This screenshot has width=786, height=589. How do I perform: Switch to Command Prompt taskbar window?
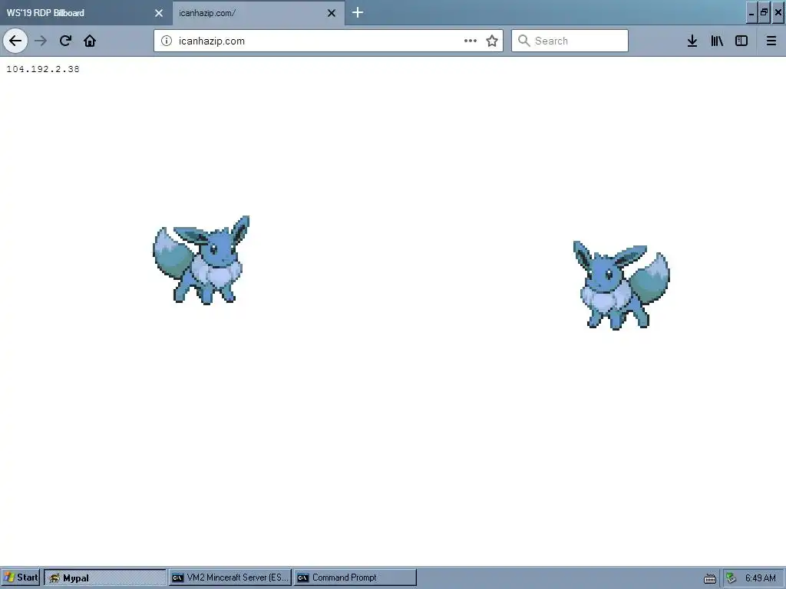(x=355, y=577)
